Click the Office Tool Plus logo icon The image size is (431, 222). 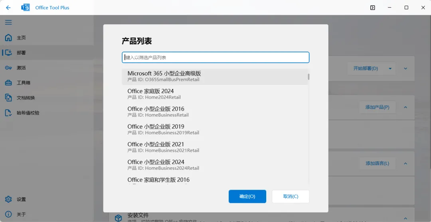[25, 8]
